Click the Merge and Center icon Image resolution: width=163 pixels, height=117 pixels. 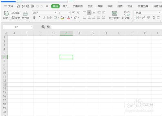115,13
